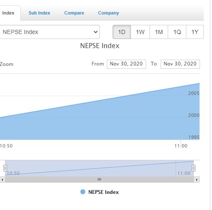Grab the right navigator range handle
This screenshot has height=210, width=212.
coord(193,168)
